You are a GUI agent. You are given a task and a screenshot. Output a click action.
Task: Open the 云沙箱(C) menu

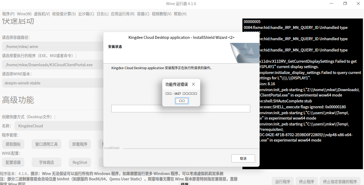(86, 14)
